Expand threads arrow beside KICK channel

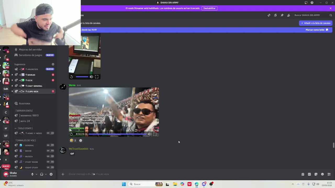click(x=12, y=80)
